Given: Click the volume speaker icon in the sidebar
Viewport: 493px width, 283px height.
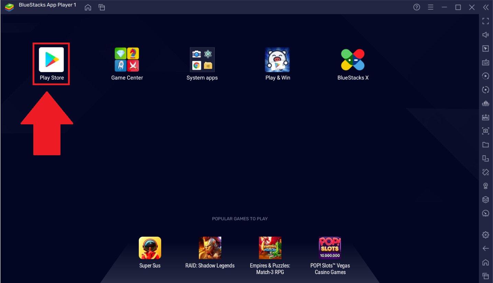Looking at the screenshot, I should (x=485, y=35).
